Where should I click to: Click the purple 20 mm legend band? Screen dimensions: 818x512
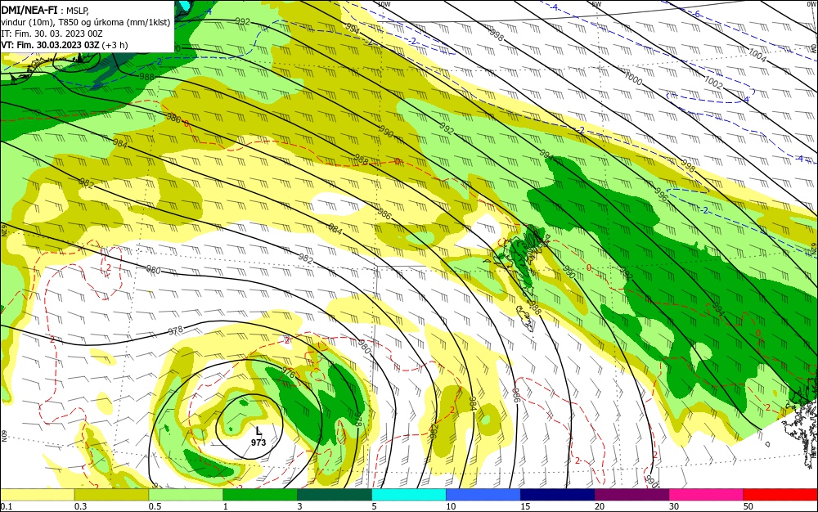631,495
